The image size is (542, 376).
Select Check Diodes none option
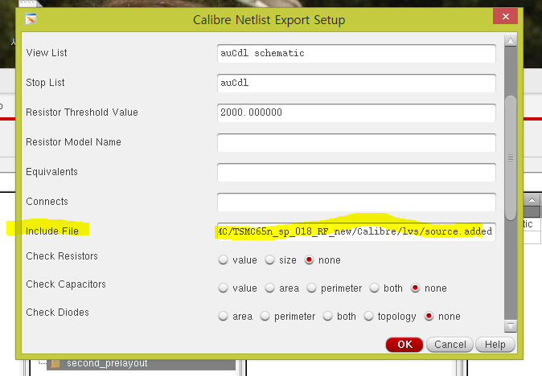429,316
